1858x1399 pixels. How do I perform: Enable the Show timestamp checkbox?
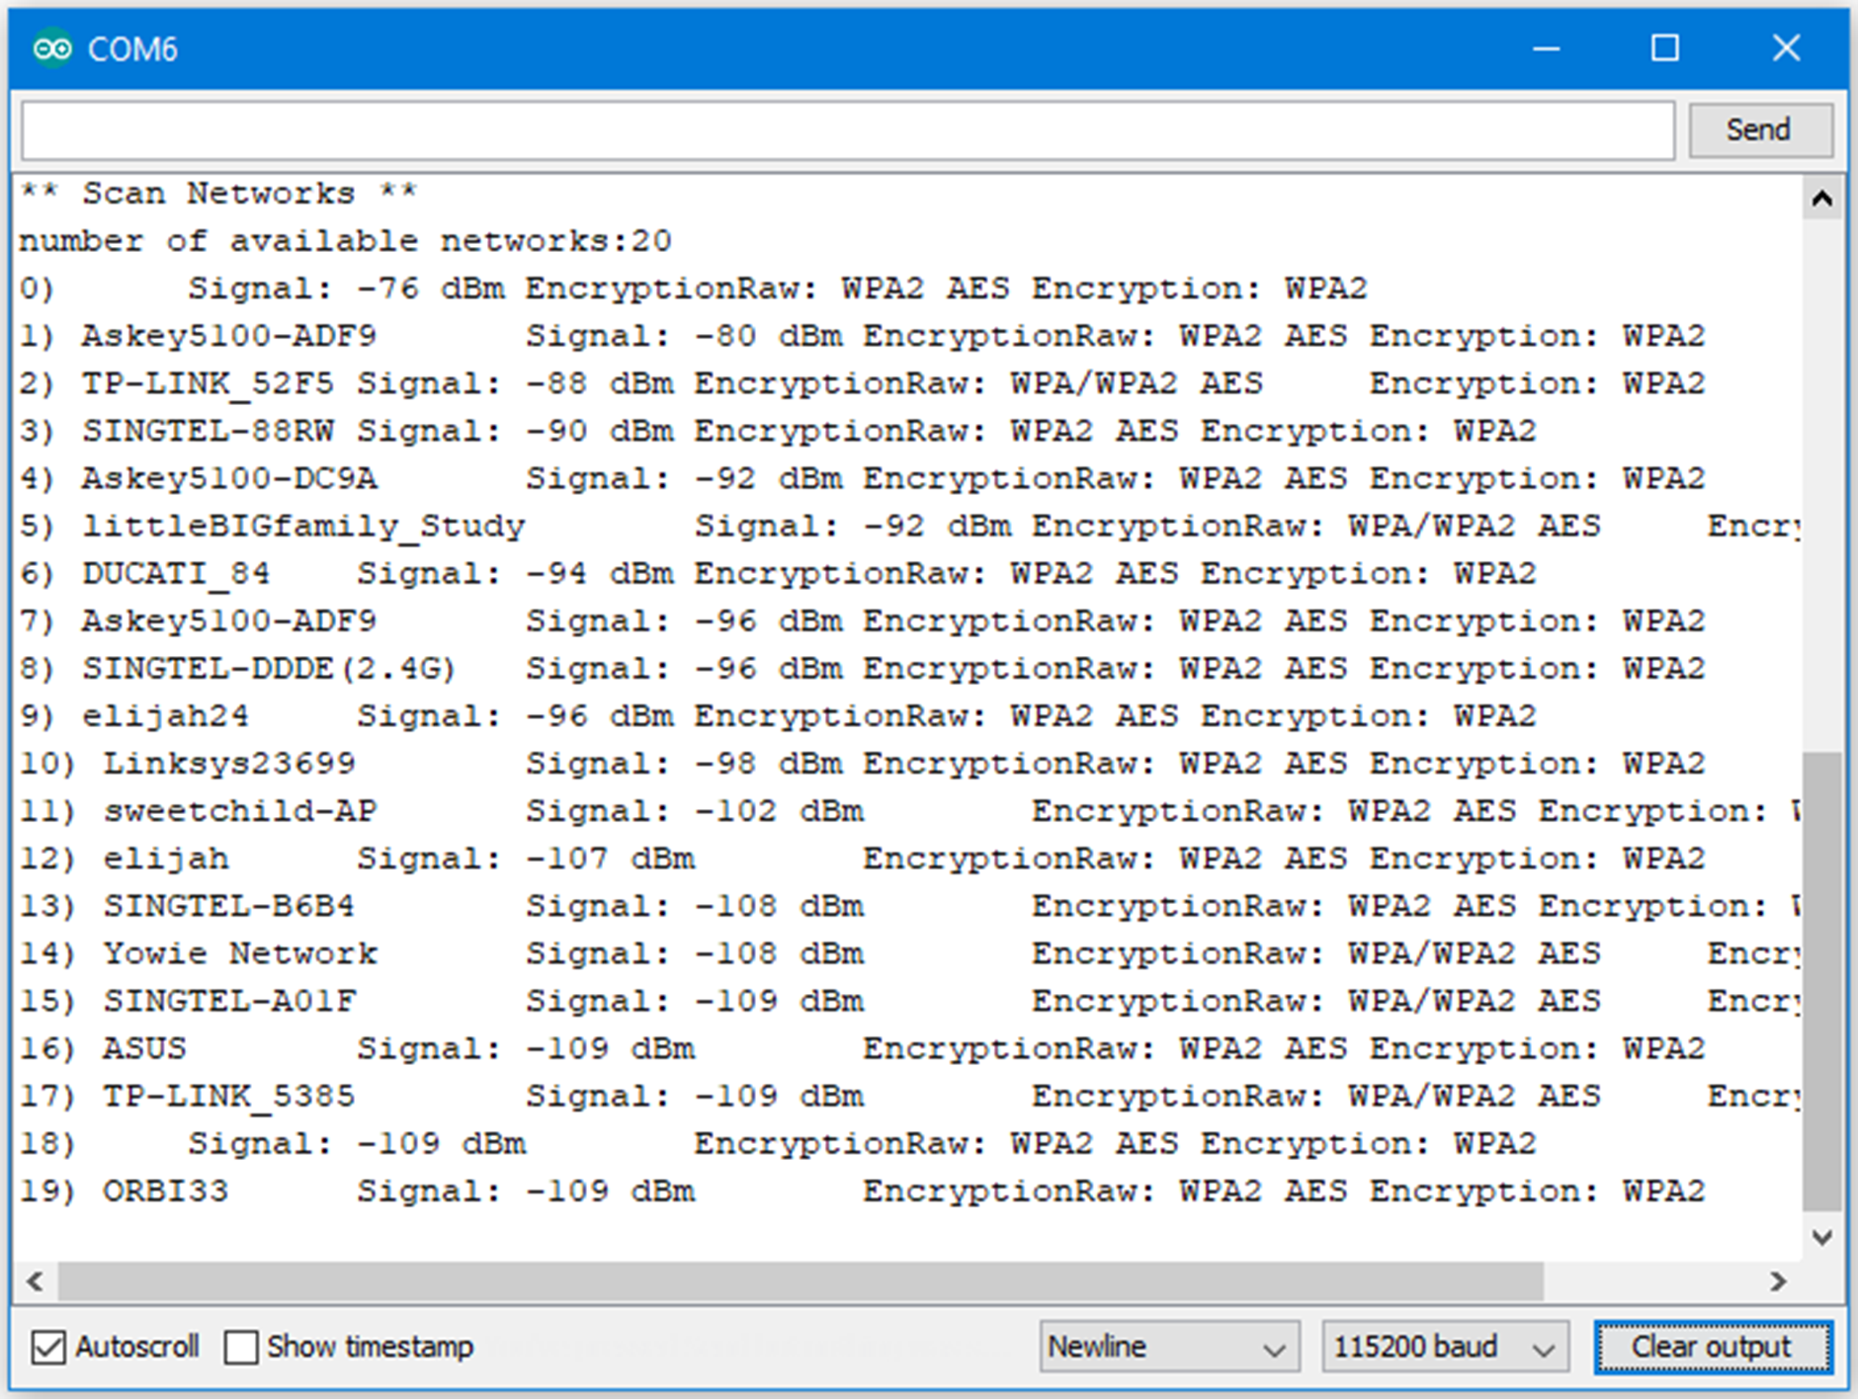(241, 1347)
